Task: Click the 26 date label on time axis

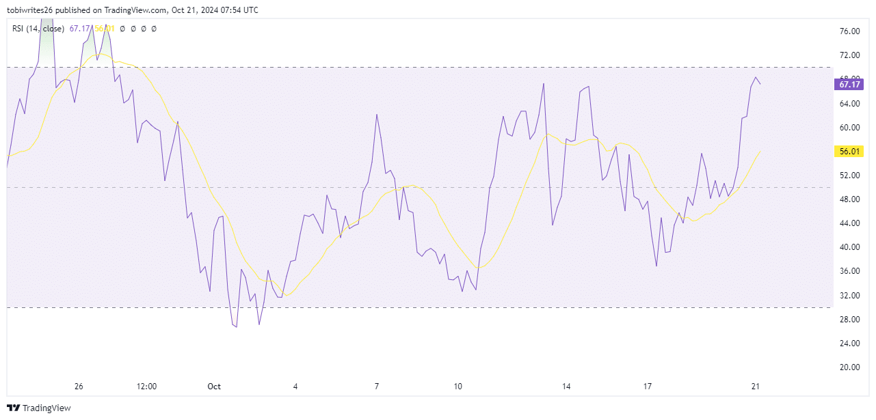Action: 79,387
